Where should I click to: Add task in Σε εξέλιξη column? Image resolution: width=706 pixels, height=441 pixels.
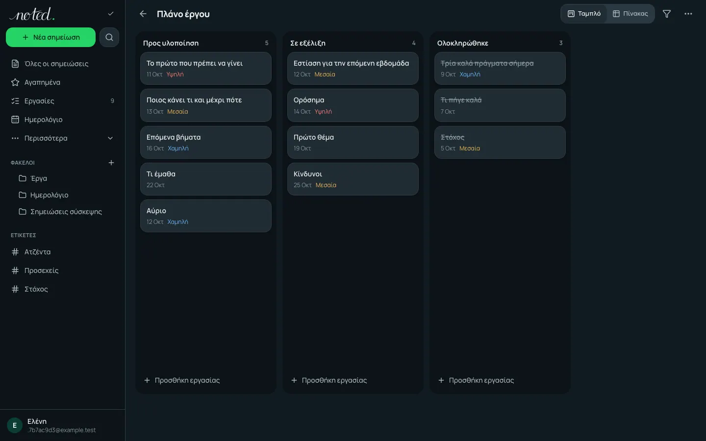tap(329, 380)
